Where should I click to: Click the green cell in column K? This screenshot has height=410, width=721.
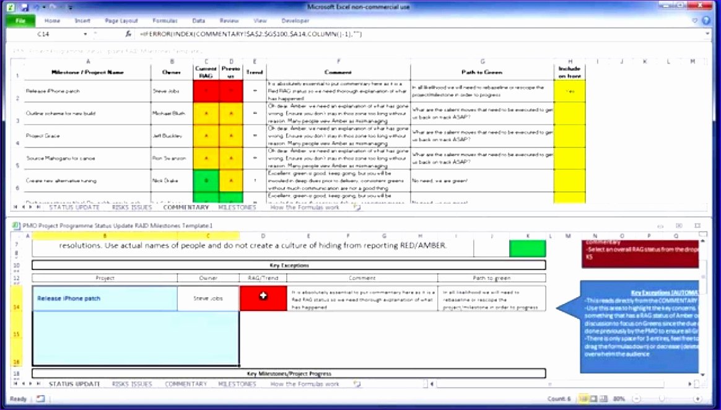528,248
